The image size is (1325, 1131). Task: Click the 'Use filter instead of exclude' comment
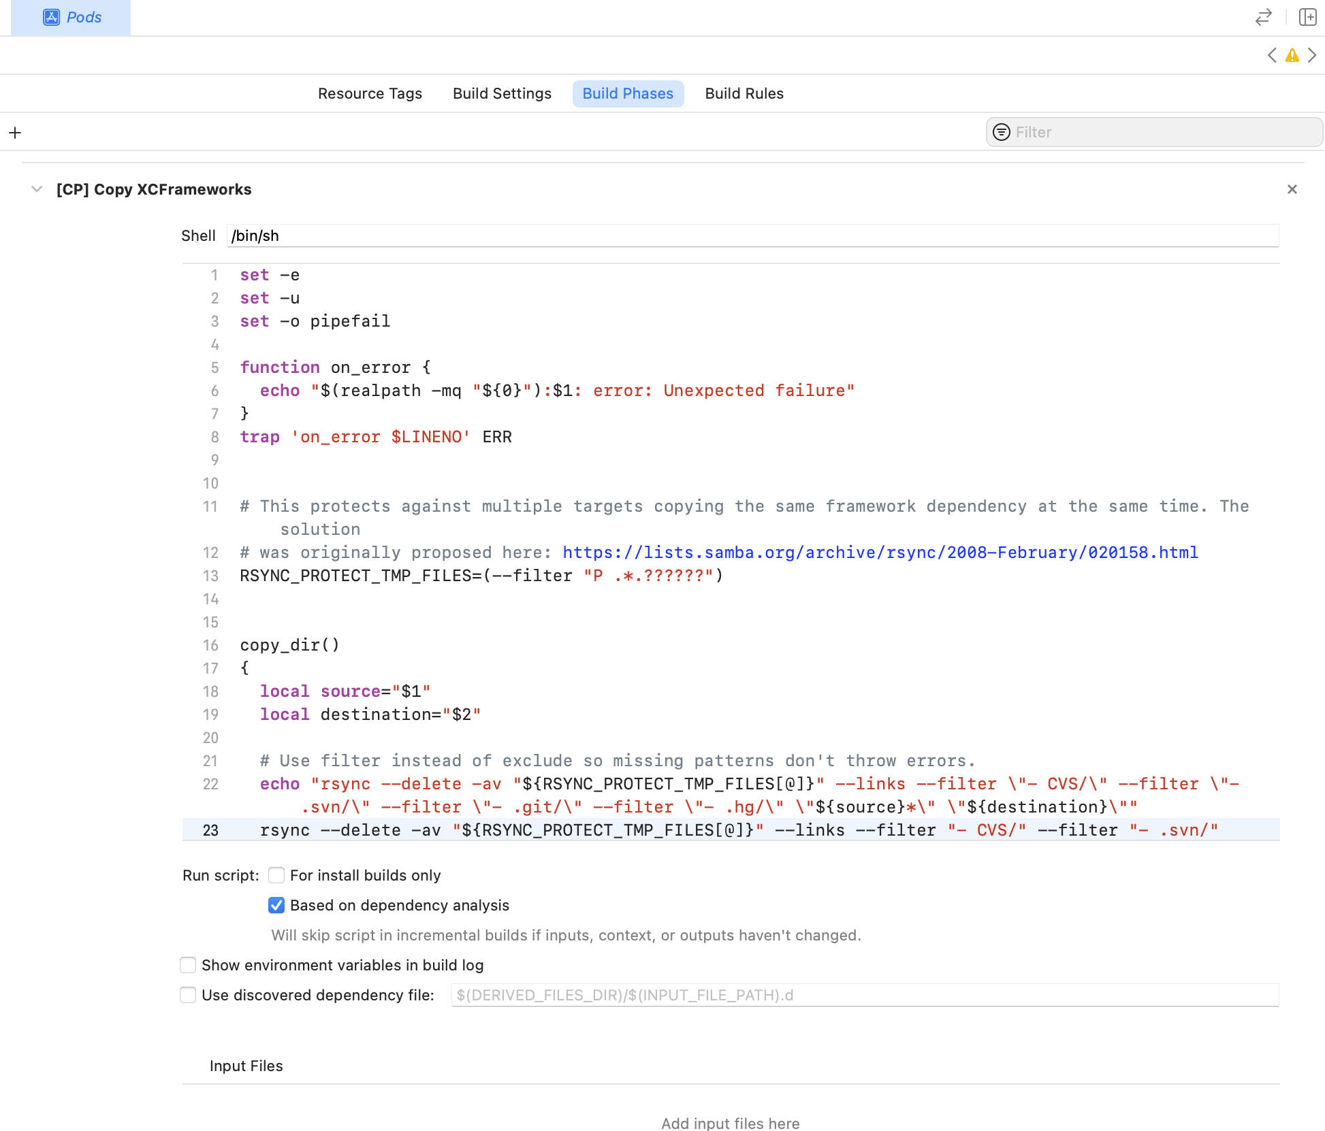pyautogui.click(x=618, y=761)
